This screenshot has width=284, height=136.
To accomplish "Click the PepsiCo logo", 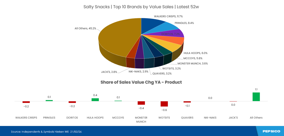I will [x=271, y=131].
